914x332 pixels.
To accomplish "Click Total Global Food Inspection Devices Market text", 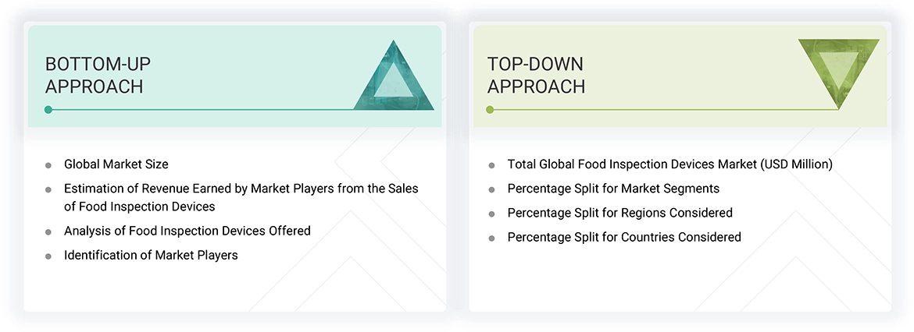I will click(x=669, y=164).
